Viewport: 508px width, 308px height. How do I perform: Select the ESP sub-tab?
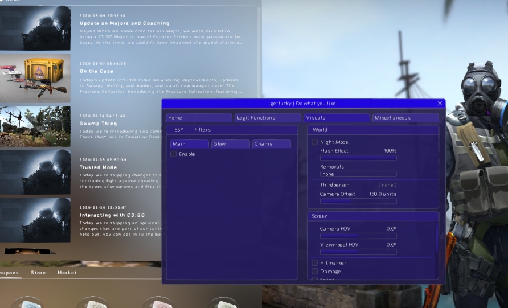pyautogui.click(x=178, y=130)
